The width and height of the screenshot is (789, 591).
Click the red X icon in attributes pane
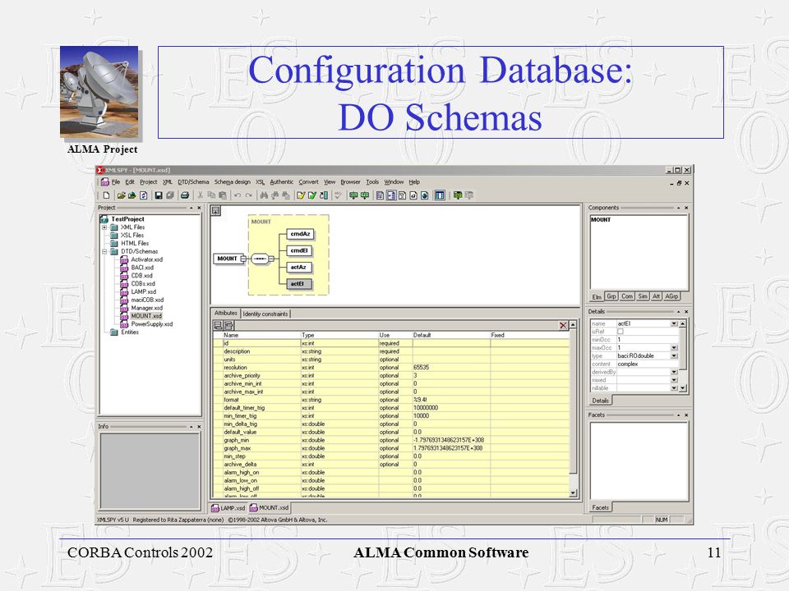click(x=563, y=326)
